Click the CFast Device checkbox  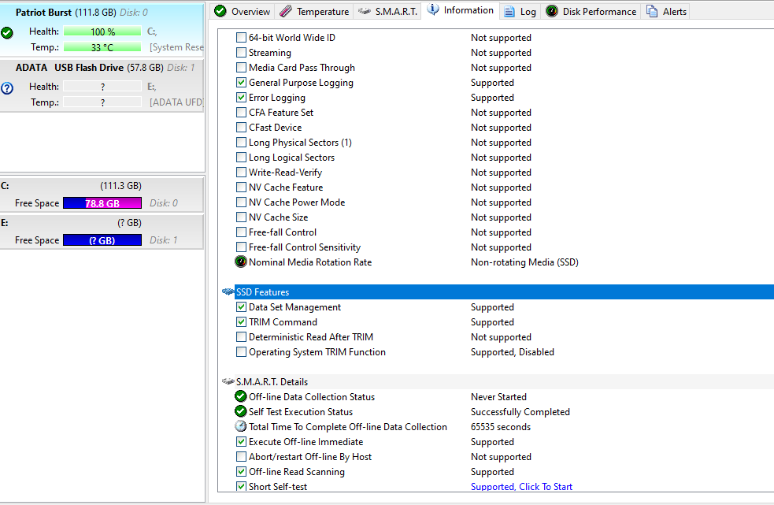[x=242, y=128]
